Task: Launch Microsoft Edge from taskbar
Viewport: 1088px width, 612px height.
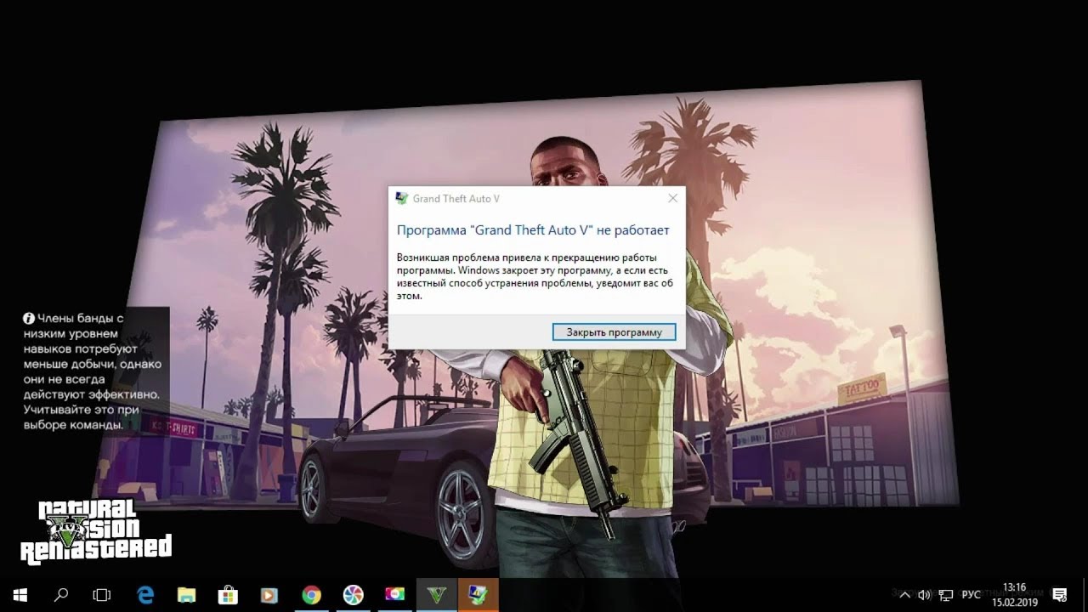Action: 145,595
